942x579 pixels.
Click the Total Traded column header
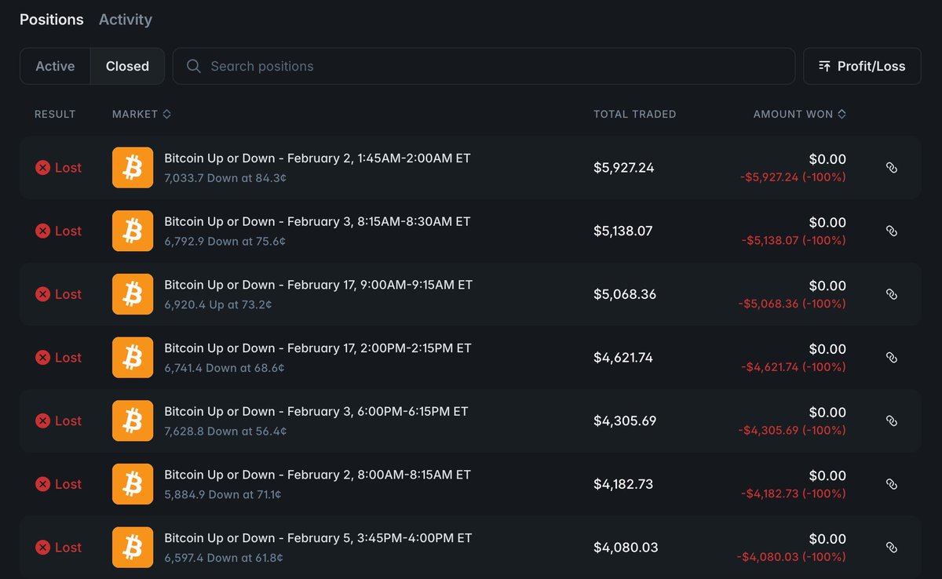click(634, 115)
